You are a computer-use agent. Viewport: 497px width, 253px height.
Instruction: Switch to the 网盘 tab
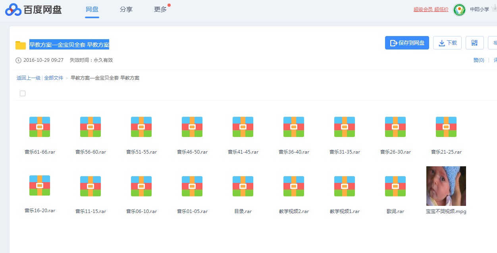[92, 10]
